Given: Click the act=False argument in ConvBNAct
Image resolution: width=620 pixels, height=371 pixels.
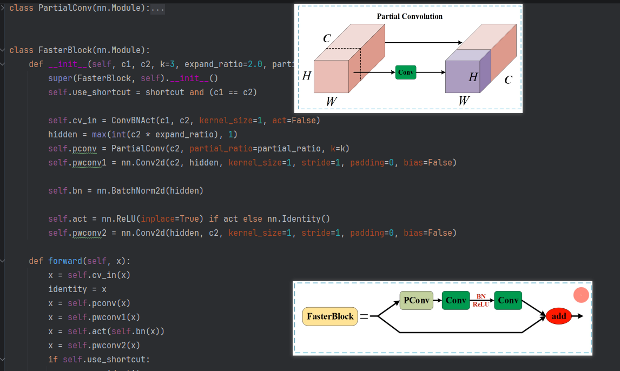Looking at the screenshot, I should pos(294,121).
